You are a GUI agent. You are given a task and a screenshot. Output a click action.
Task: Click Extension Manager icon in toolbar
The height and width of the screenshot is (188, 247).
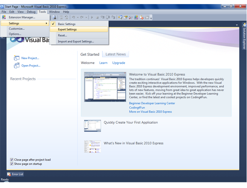[x=136, y=17]
